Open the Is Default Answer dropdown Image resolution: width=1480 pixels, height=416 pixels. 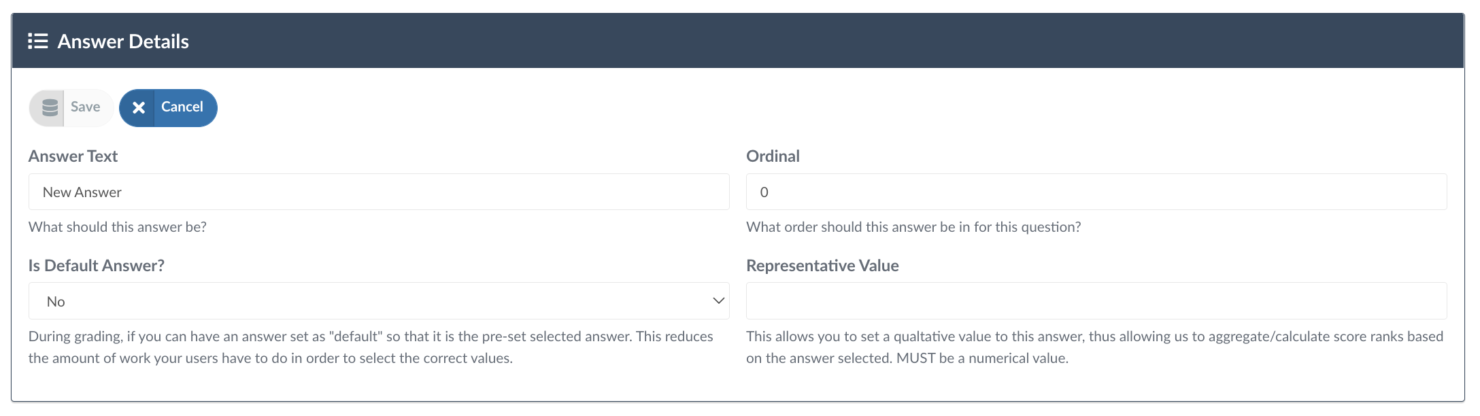[x=378, y=301]
